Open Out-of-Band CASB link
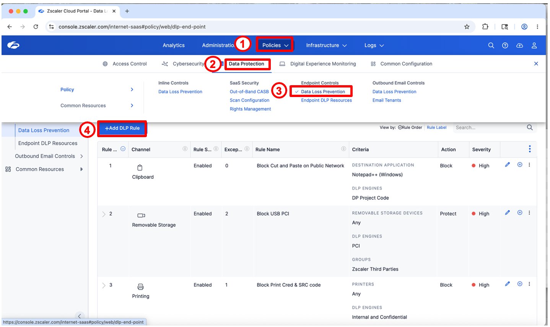The height and width of the screenshot is (327, 550). tap(249, 92)
